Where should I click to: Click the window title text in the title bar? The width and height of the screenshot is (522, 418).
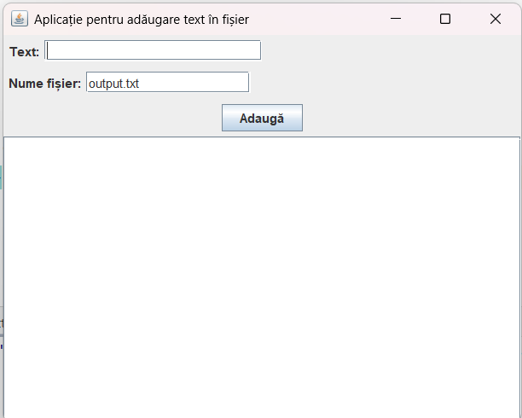point(142,20)
